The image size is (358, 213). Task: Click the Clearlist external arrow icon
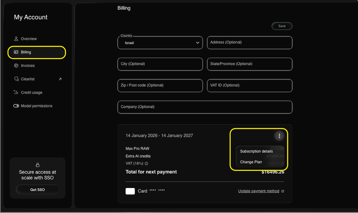60,79
